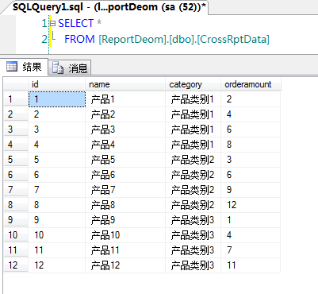Select row header 8 in the results grid
The width and height of the screenshot is (318, 294).
(x=16, y=205)
